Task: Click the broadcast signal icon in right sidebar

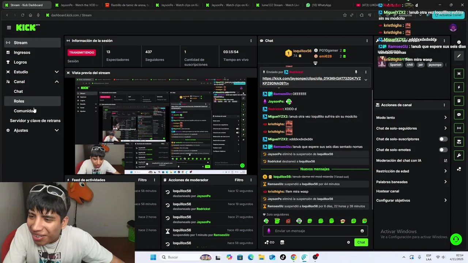Action: (x=459, y=128)
